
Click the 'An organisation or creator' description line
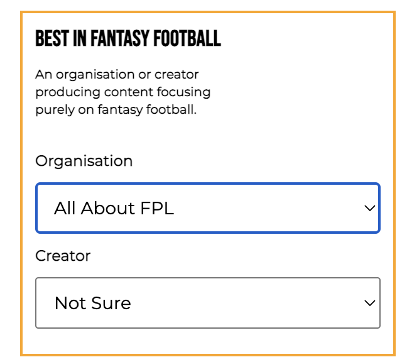pyautogui.click(x=117, y=74)
